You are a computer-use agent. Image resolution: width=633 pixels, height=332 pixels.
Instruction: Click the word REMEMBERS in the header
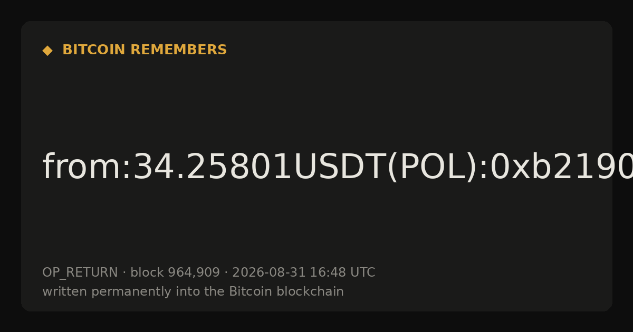tap(178, 50)
